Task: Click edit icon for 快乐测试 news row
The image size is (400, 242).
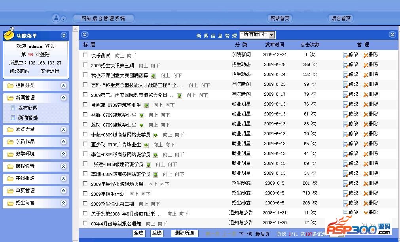Action: click(x=345, y=55)
